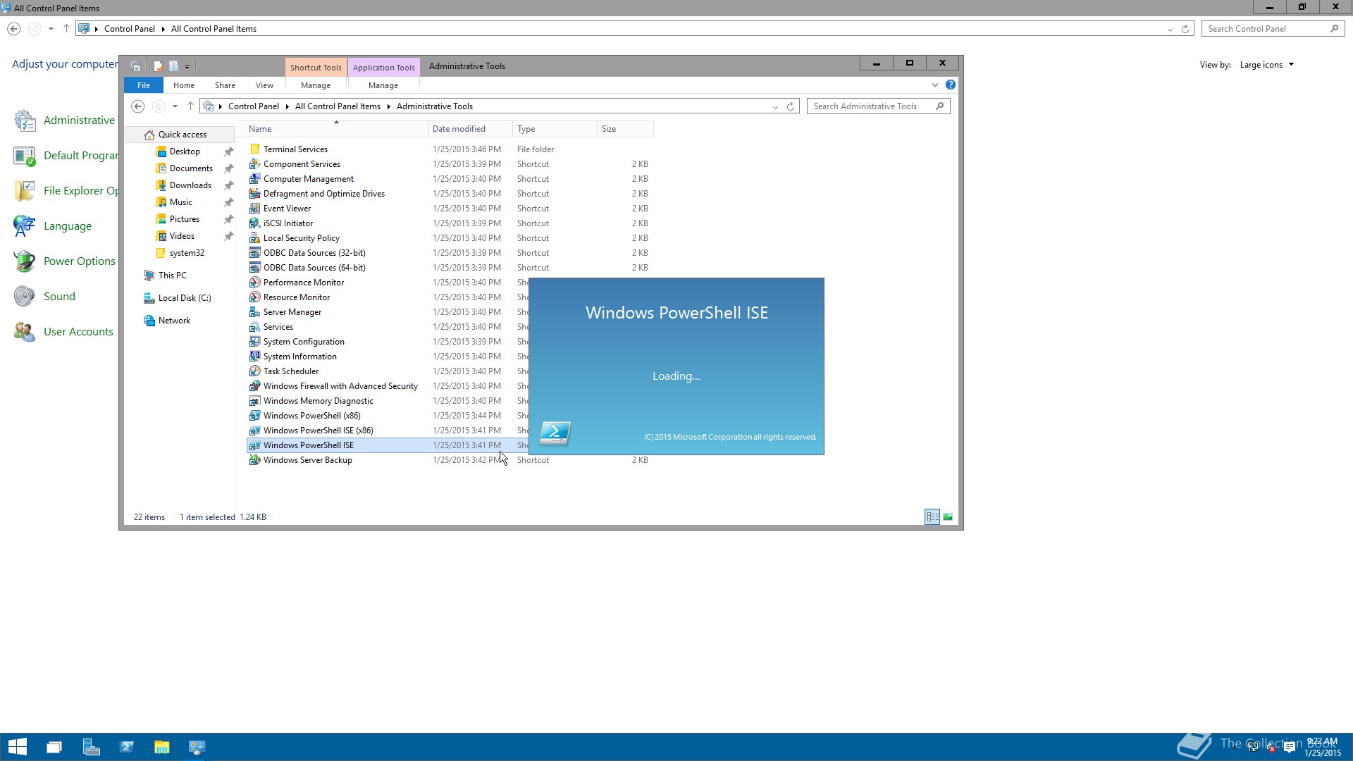Viewport: 1353px width, 761px height.
Task: Select Downloads in Quick access
Action: pos(190,185)
